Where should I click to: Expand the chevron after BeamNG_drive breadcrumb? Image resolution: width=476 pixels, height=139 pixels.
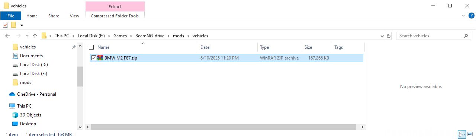click(x=169, y=36)
